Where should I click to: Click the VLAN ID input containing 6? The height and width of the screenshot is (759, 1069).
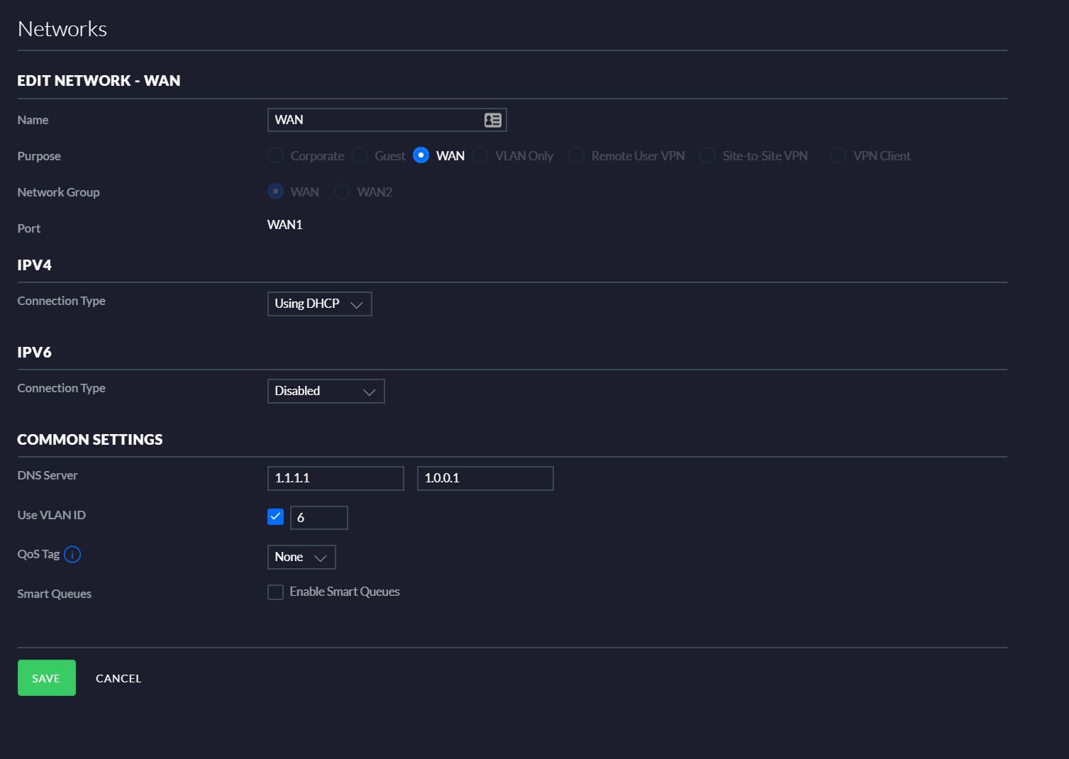319,518
